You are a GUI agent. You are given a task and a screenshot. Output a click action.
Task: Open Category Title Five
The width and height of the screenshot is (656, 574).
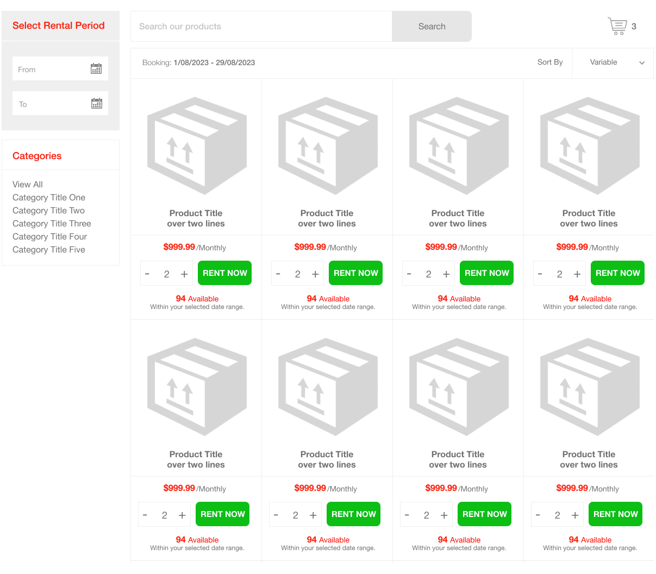(49, 250)
